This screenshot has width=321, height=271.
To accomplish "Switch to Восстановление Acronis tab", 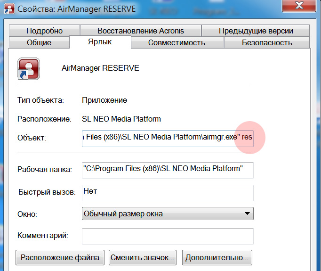I will pyautogui.click(x=141, y=31).
